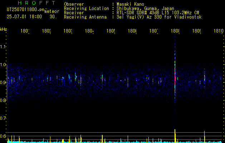Click the 0.9 frequency axis label

coord(3,83)
